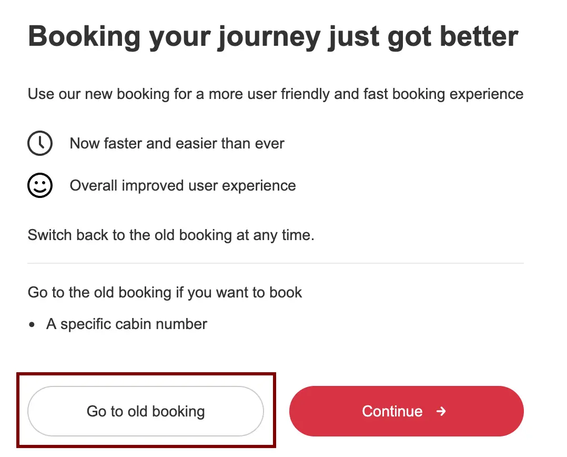
Task: Select the 'Overall improved user experience' text
Action: 183,185
